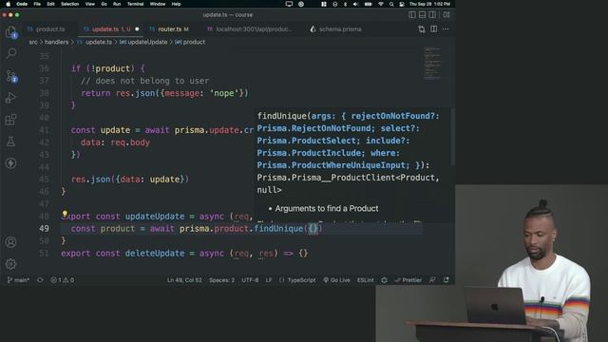Viewport: 608px width, 342px height.
Task: Switch to router.ts tab
Action: point(169,29)
